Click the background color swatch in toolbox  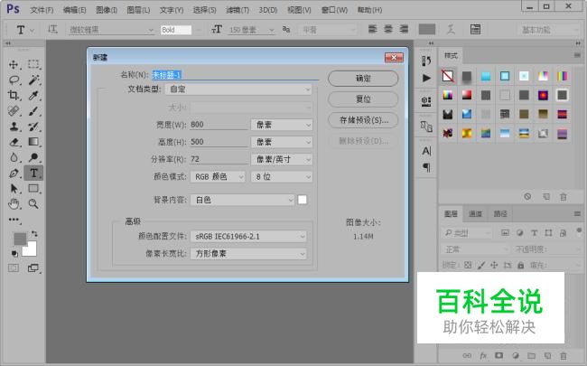pyautogui.click(x=31, y=250)
